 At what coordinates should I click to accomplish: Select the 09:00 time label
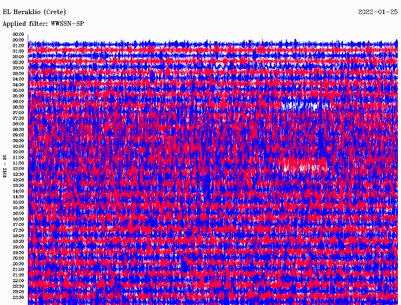(18, 135)
